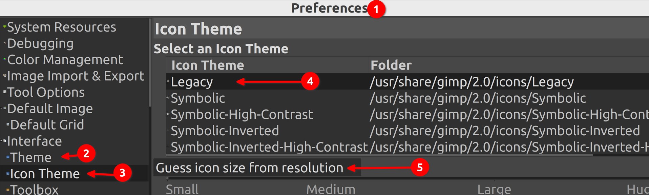This screenshot has height=195, width=649.
Task: Collapse the Interface tree node
Action: (x=2, y=141)
